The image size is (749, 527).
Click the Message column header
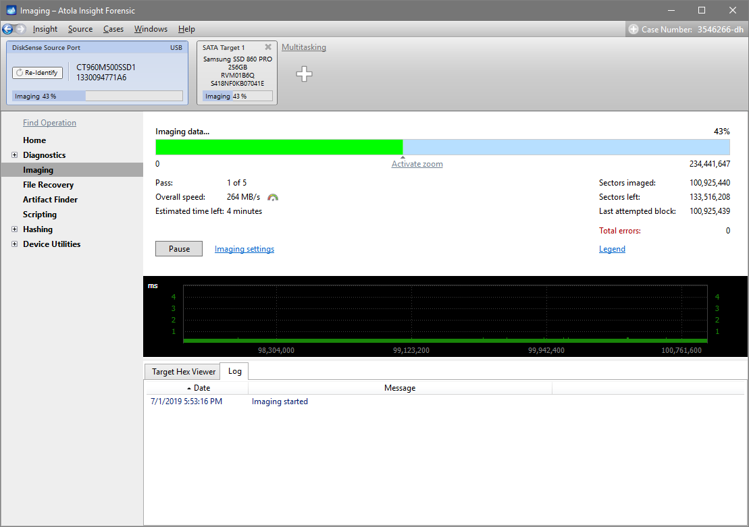pyautogui.click(x=400, y=388)
